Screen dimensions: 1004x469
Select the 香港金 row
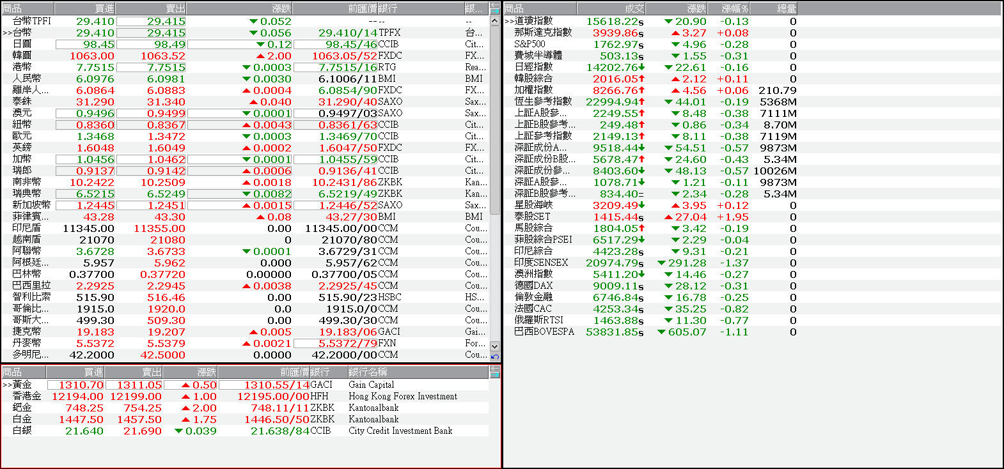246,396
